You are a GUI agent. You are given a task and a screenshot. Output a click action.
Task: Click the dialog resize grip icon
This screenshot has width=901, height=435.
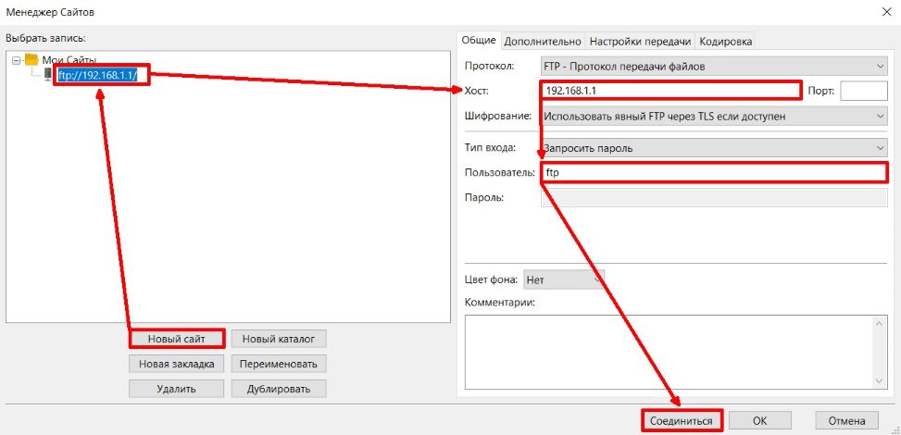point(895,429)
